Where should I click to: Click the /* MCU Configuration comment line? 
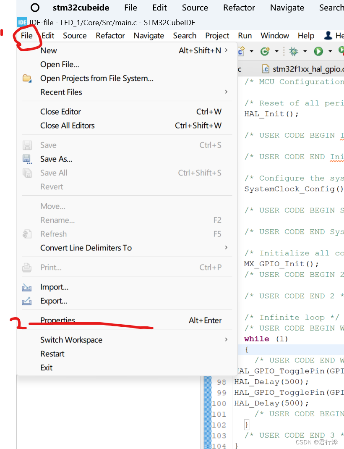click(294, 81)
